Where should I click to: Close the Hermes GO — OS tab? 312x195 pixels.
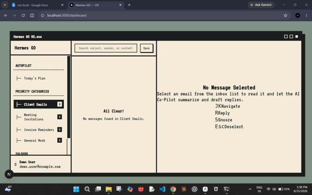coord(120,5)
